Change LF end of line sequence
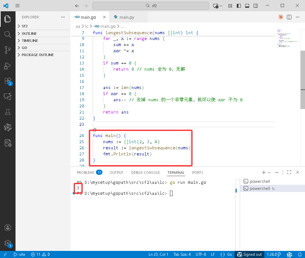305x258 pixels. 213,254
